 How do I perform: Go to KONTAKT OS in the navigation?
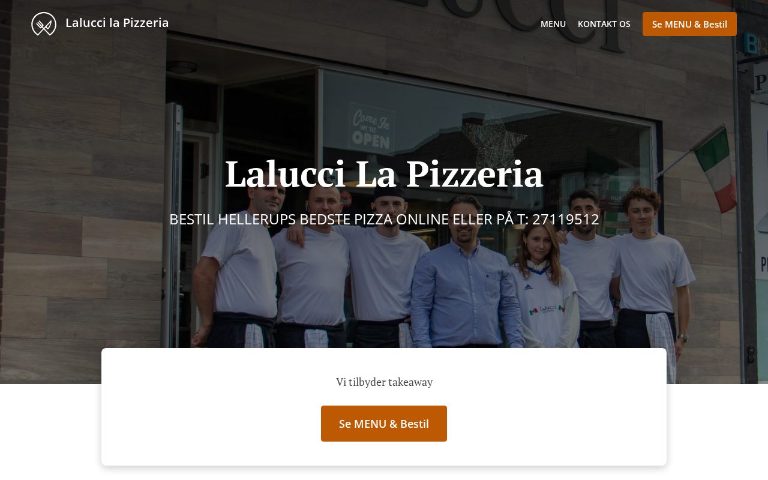pos(604,24)
